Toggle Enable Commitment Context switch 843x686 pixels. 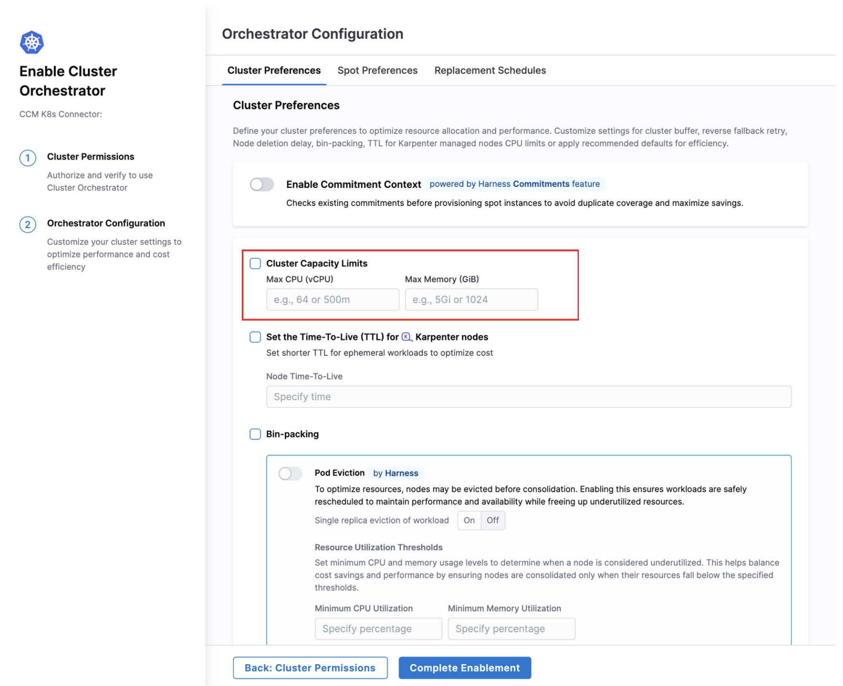click(262, 185)
